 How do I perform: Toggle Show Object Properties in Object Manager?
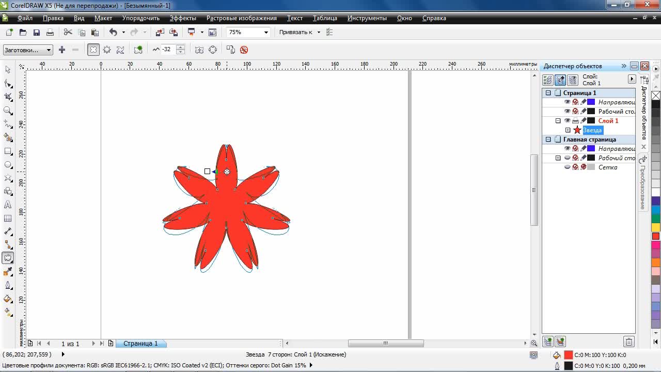tap(547, 80)
